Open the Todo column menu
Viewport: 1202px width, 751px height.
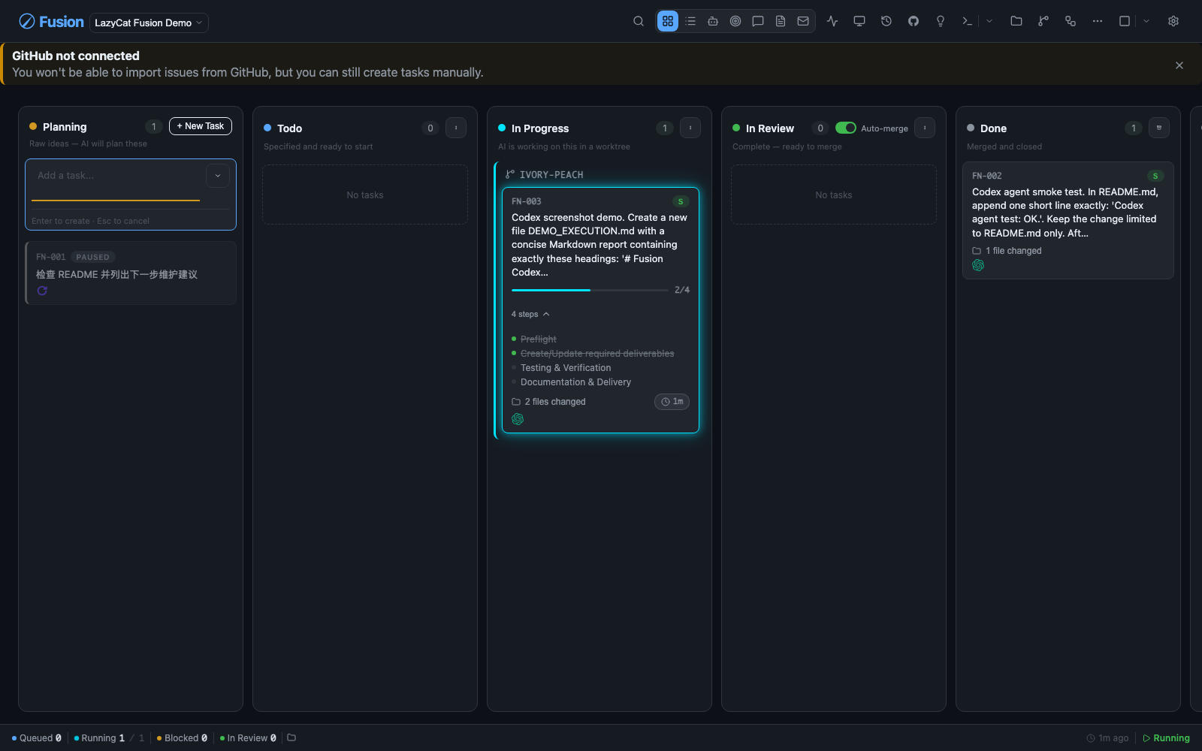456,128
